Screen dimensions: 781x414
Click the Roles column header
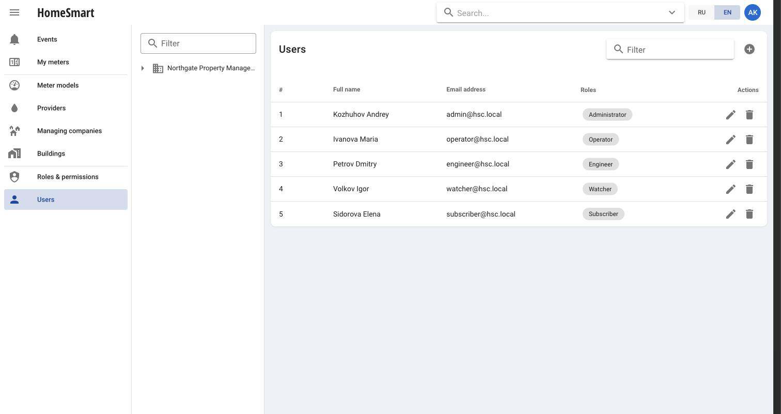point(588,90)
